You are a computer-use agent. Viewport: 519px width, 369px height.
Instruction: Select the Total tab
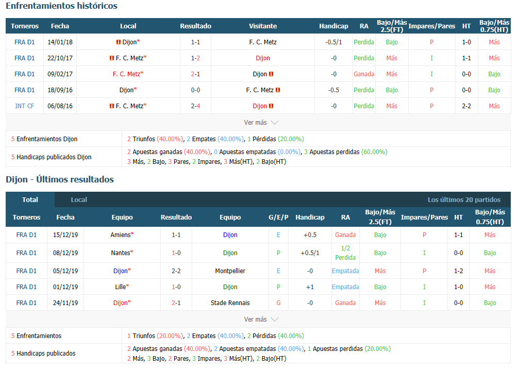tap(30, 199)
